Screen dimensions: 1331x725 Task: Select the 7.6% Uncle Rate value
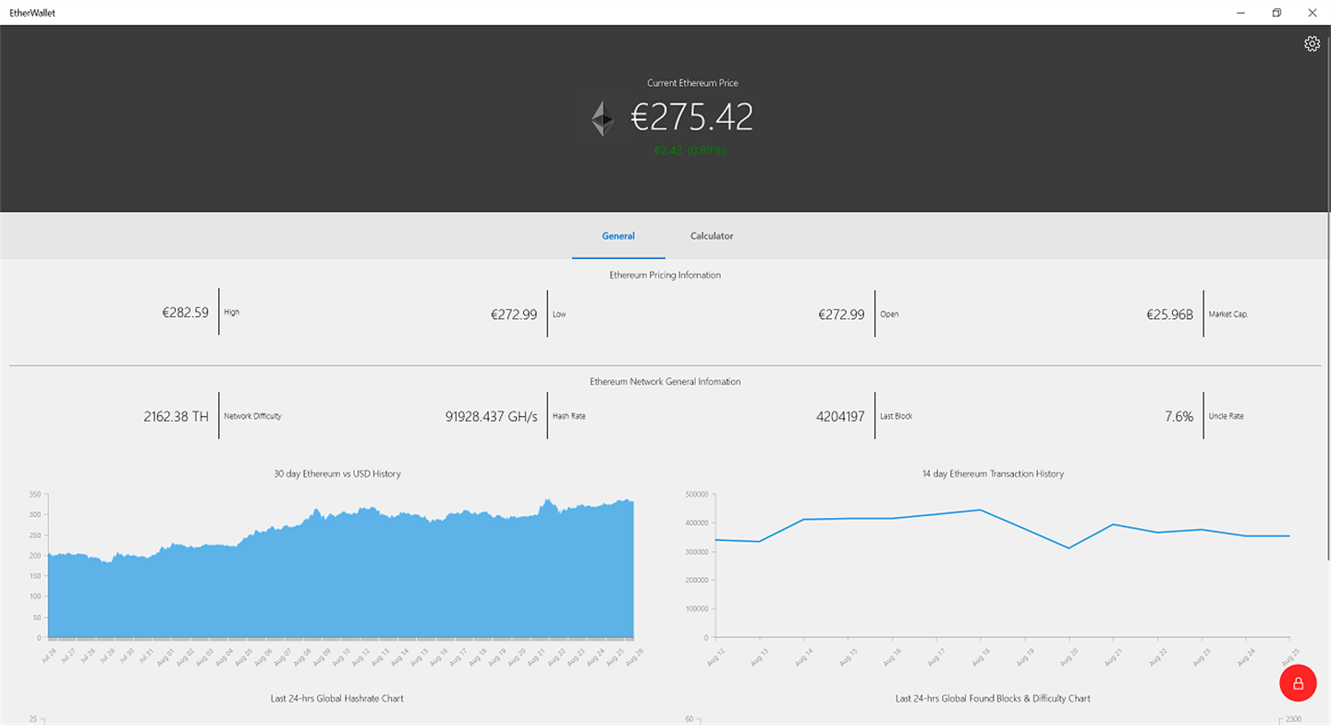click(1178, 417)
